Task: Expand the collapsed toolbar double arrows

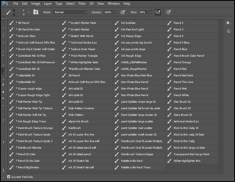Action: tap(3, 18)
